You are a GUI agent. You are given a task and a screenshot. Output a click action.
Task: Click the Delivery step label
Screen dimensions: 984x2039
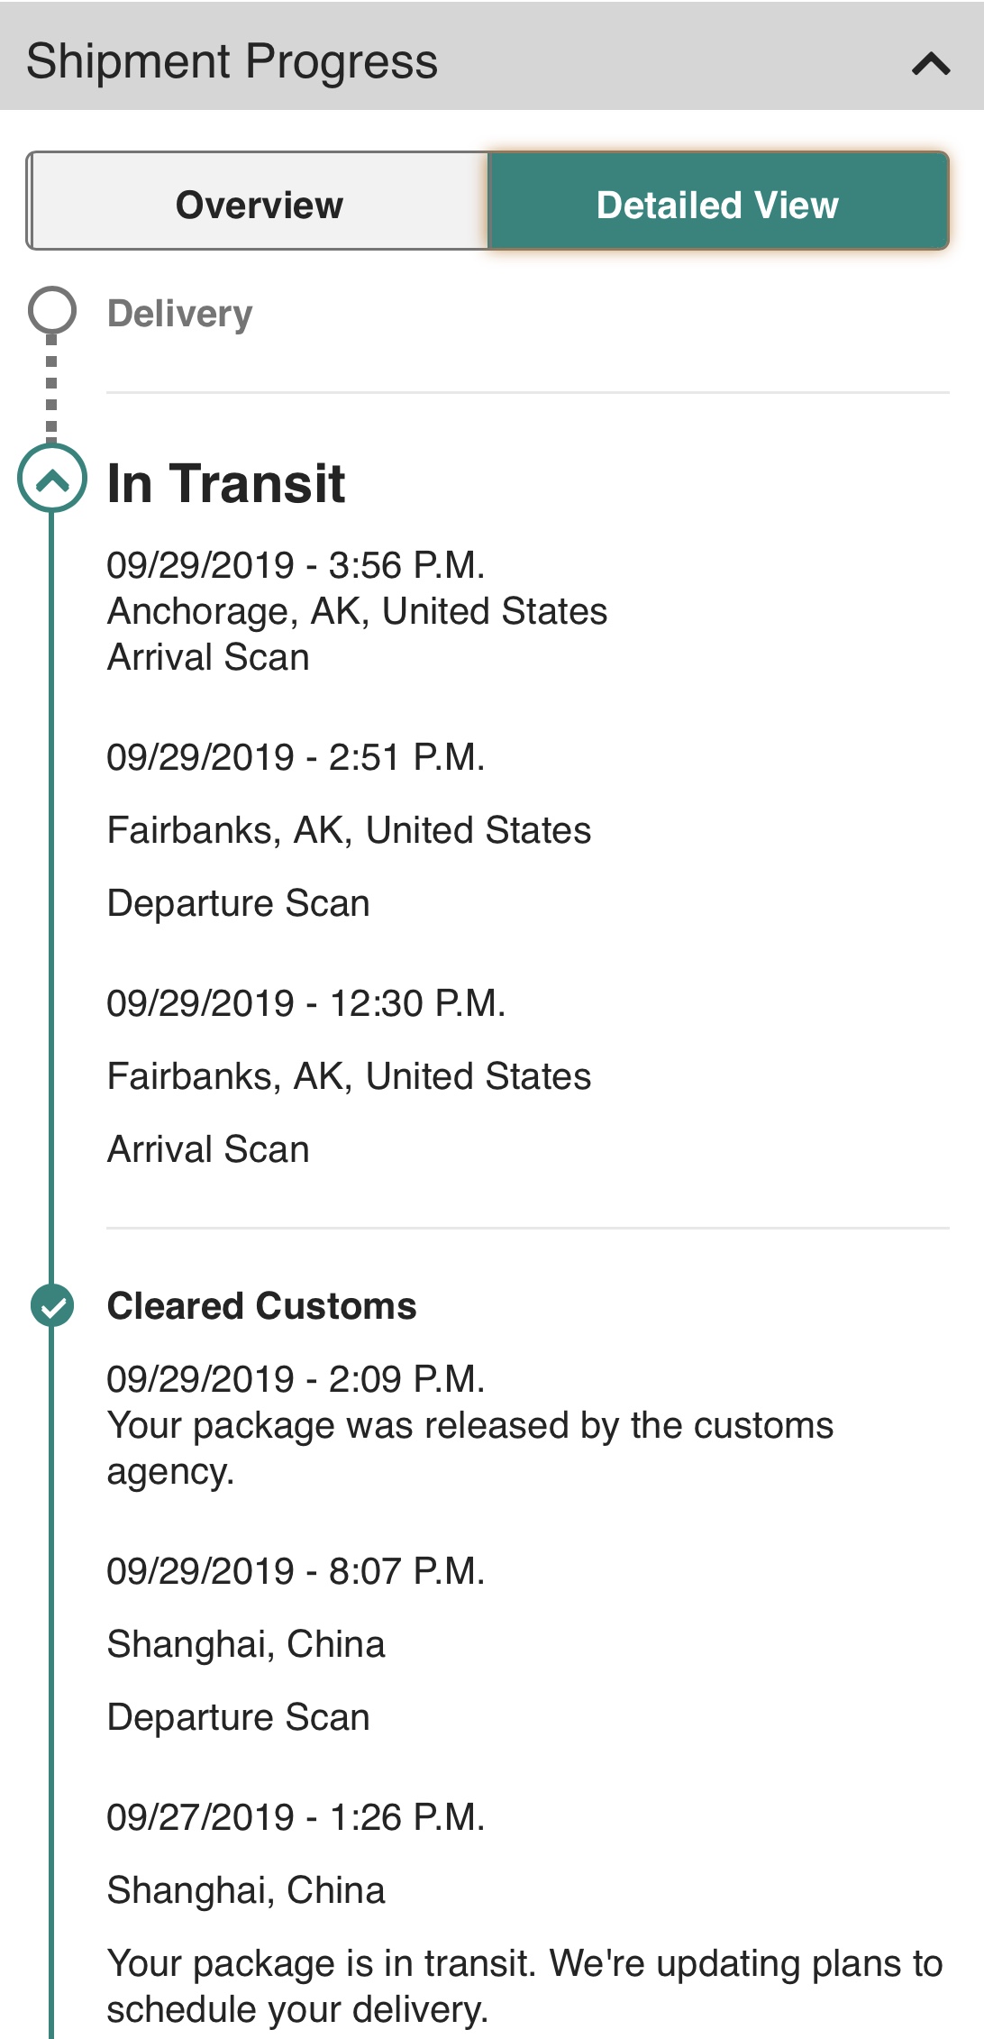tap(179, 314)
